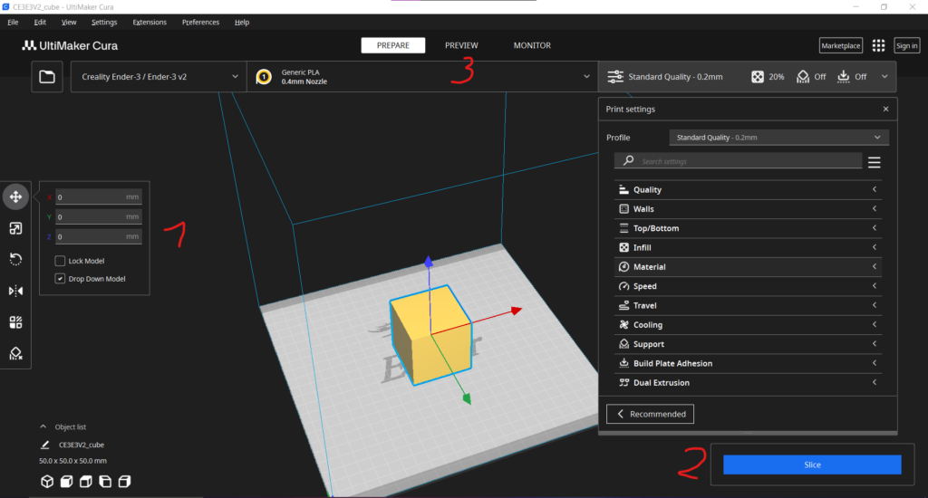
Task: Click the print settings sliders icon
Action: click(x=615, y=77)
